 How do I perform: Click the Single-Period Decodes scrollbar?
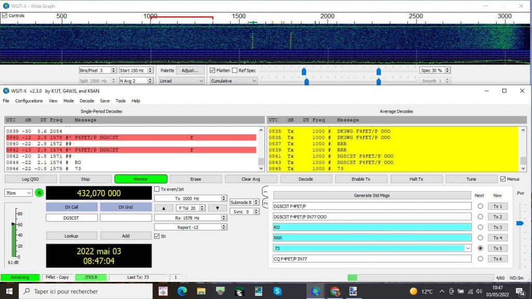click(x=261, y=149)
